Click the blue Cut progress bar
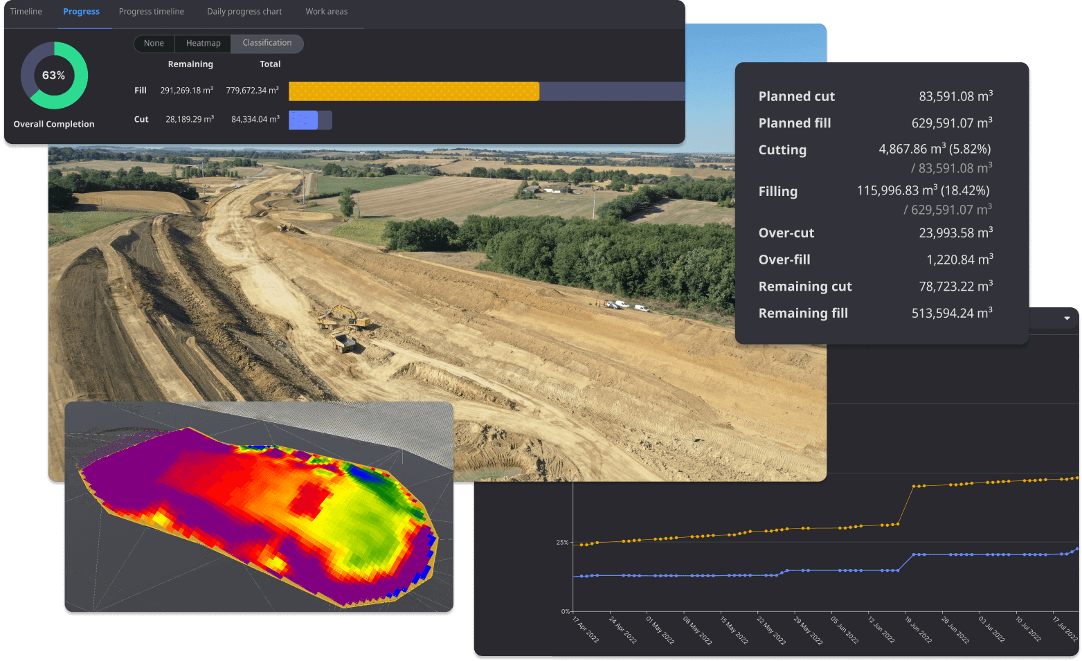 point(303,120)
